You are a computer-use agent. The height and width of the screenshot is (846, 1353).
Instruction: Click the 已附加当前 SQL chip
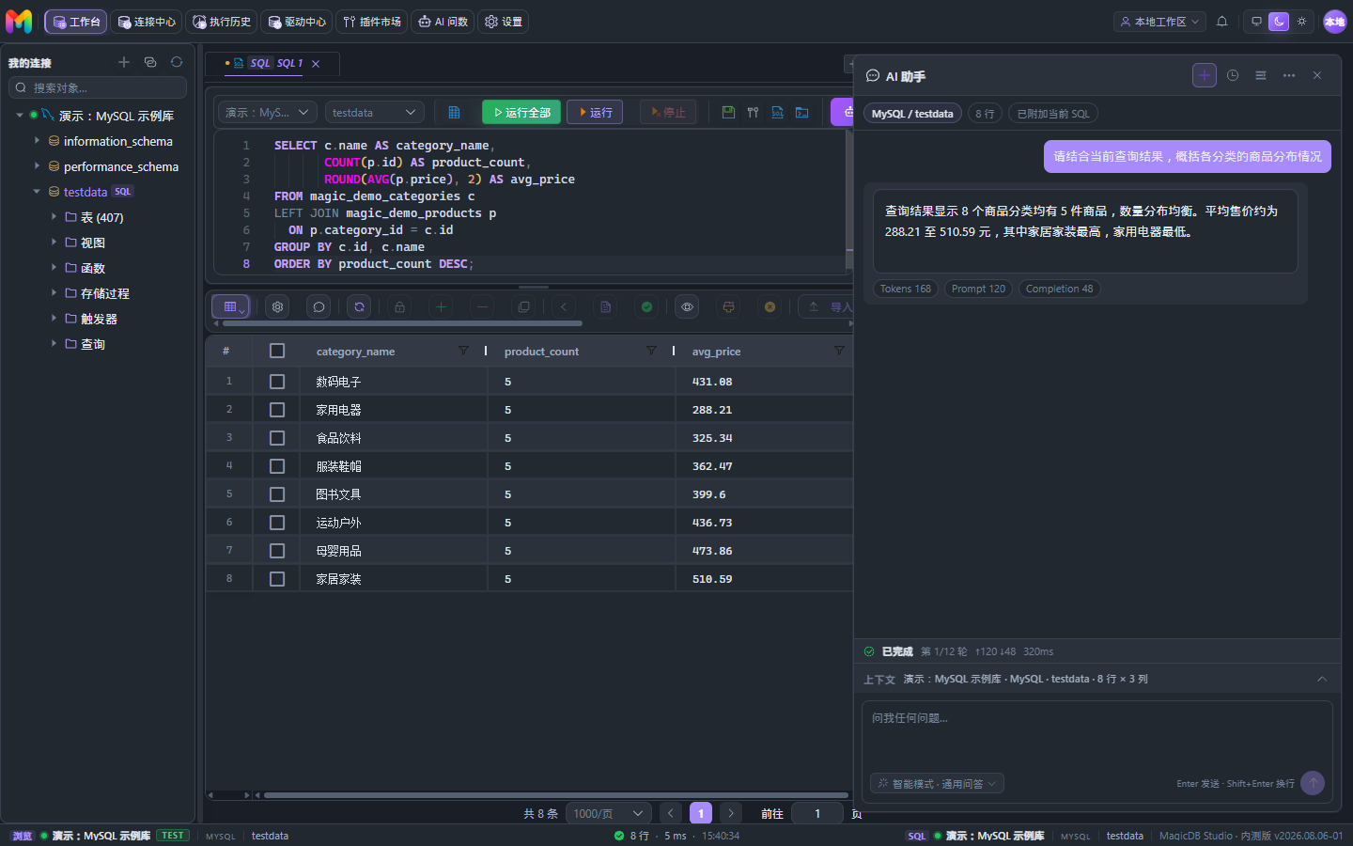(1053, 114)
